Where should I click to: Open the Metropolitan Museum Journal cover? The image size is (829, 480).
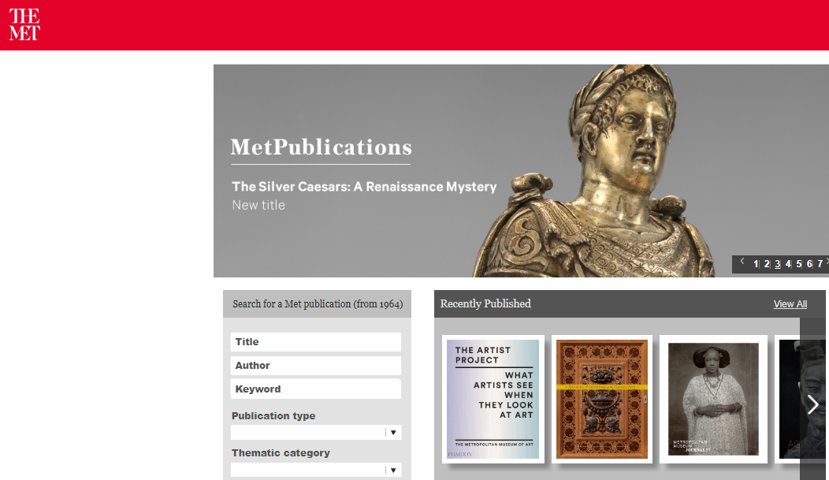713,399
